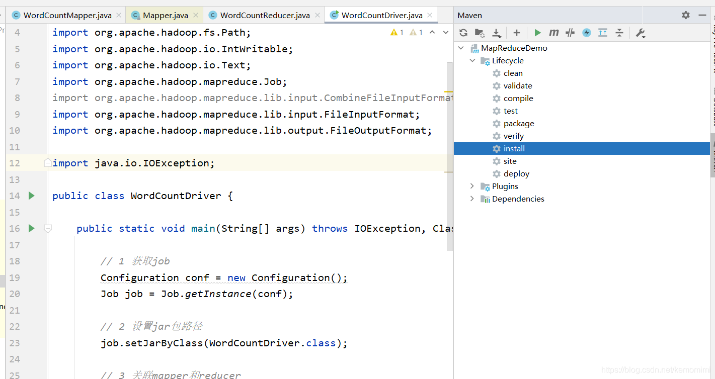Close Mapper.java tab
This screenshot has height=379, width=715.
tap(196, 15)
